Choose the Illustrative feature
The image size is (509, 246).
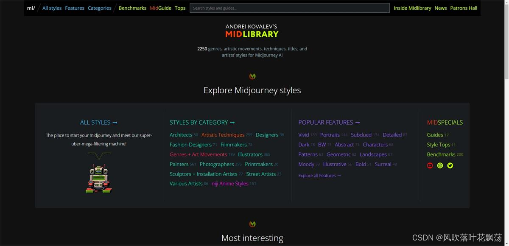pos(335,164)
